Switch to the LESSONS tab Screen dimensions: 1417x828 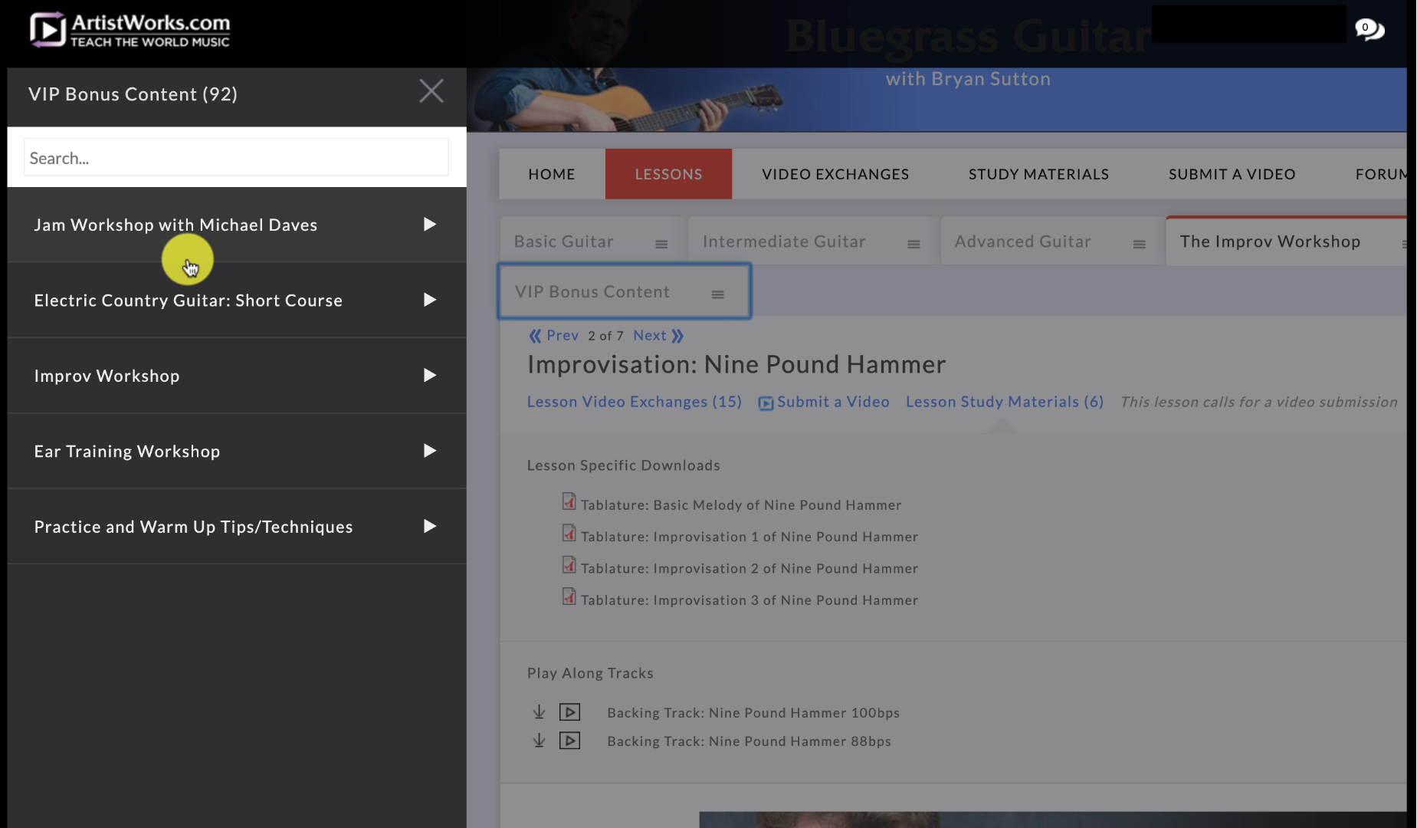(x=668, y=174)
